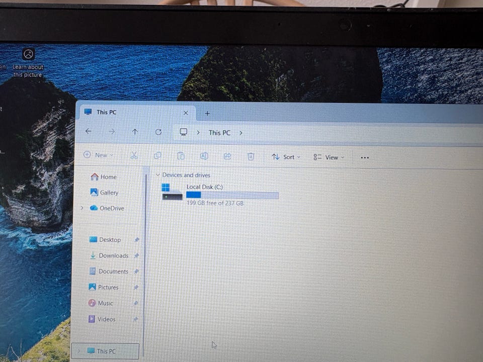
Task: Open the Sort options dropdown
Action: click(x=286, y=157)
